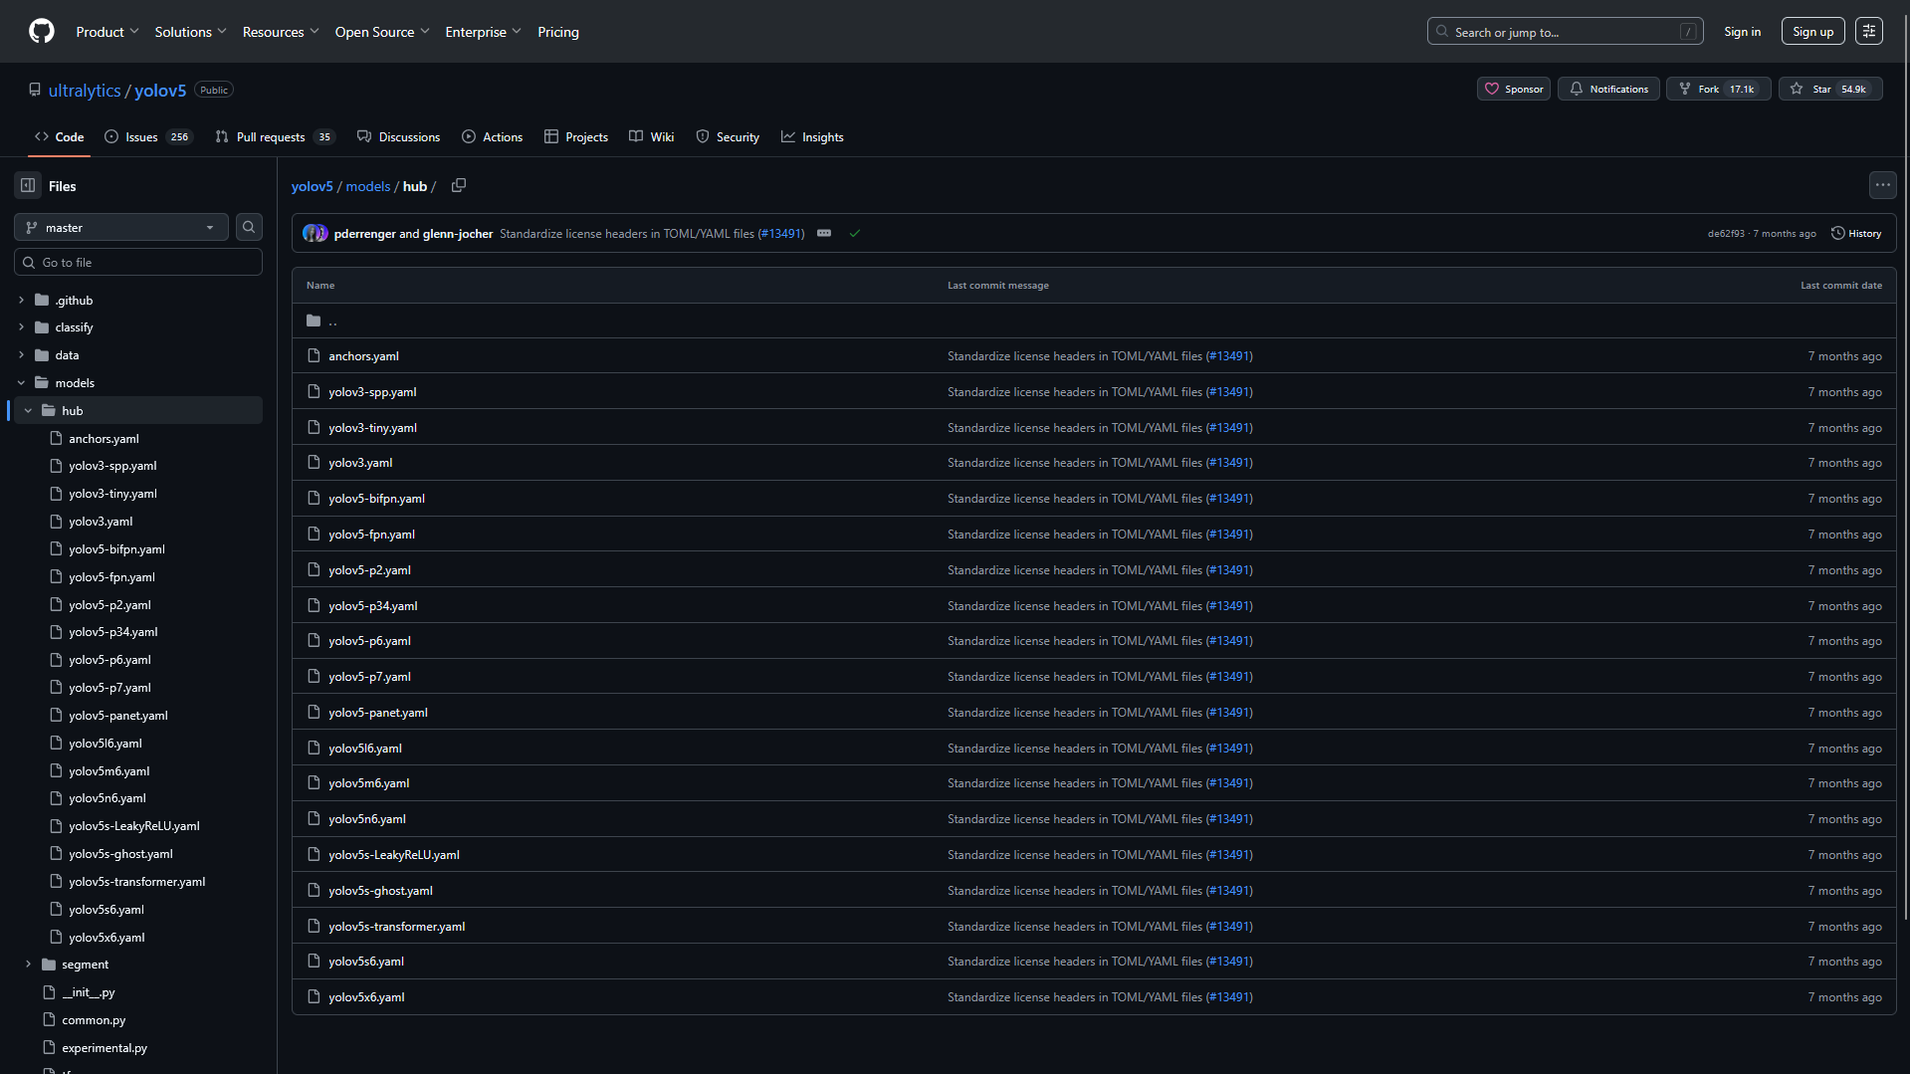Open the Issues tab
Screen dimensions: 1910x1074
click(148, 137)
